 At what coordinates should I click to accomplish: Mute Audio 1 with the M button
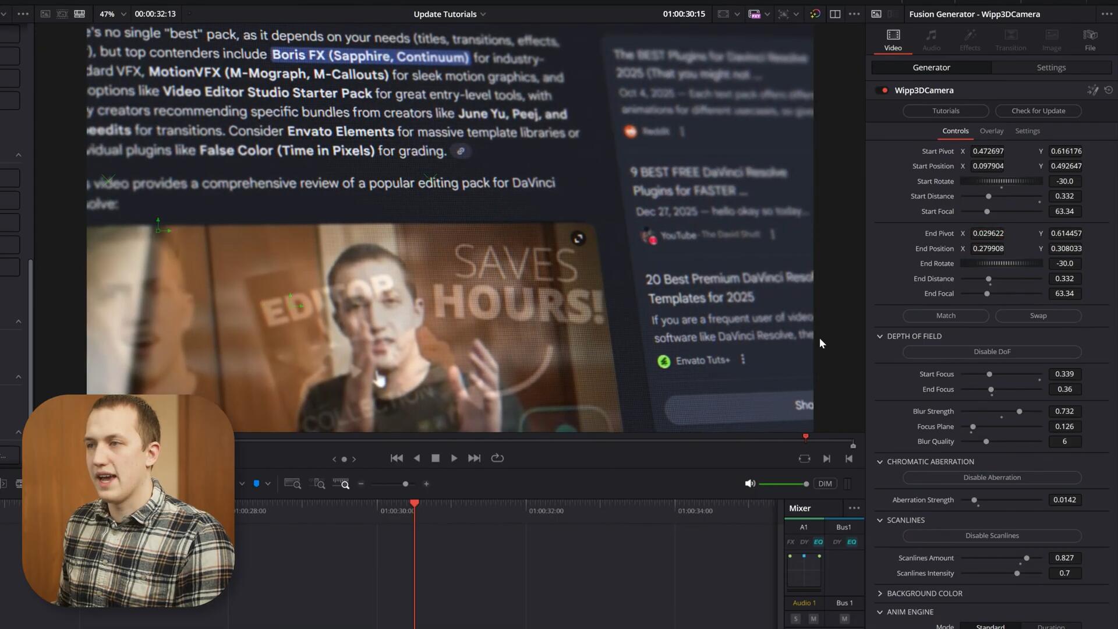(813, 619)
